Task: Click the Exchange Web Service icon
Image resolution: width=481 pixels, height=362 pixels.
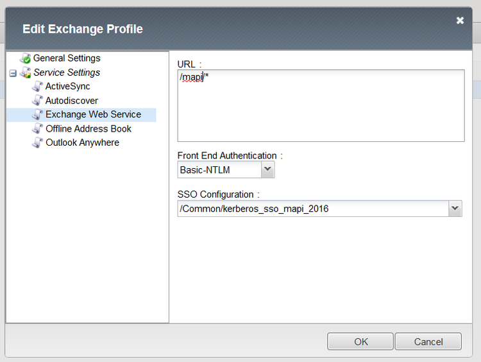Action: coord(38,115)
